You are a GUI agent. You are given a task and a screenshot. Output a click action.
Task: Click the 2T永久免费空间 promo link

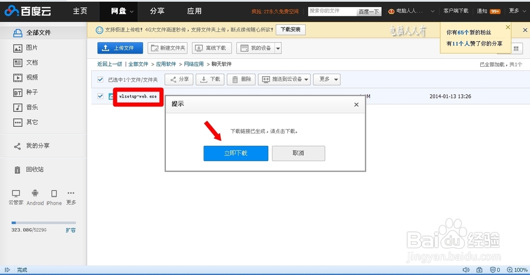pyautogui.click(x=275, y=12)
